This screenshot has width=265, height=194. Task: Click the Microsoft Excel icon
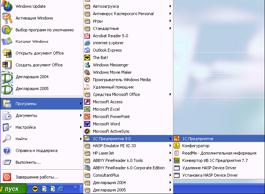[x=87, y=109]
